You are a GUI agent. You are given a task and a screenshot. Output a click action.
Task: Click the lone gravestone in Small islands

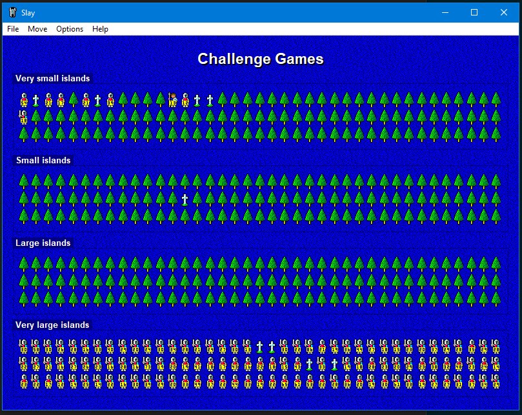185,199
